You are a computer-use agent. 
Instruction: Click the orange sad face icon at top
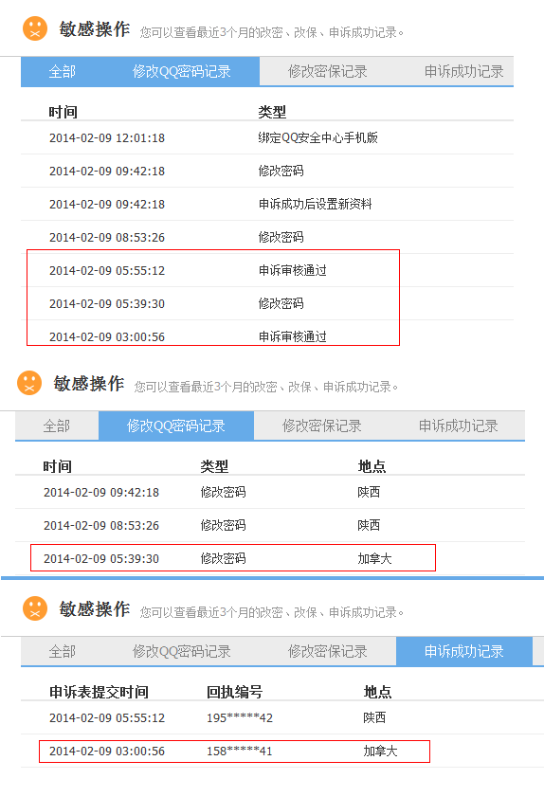(x=35, y=28)
